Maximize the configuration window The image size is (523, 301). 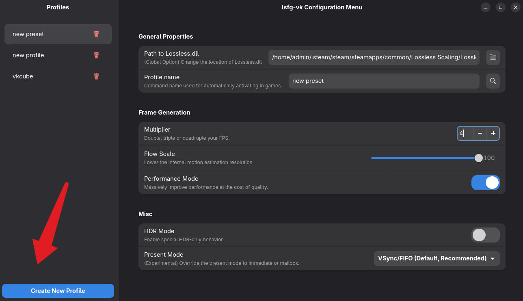pos(501,7)
